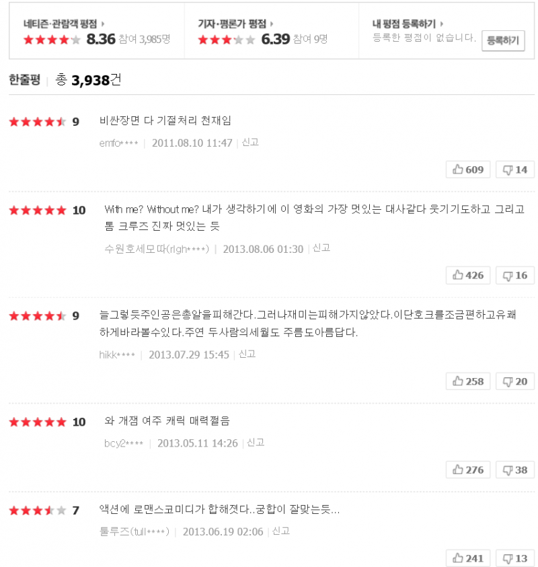Click the 등록하기 button
The height and width of the screenshot is (567, 538).
pyautogui.click(x=502, y=40)
